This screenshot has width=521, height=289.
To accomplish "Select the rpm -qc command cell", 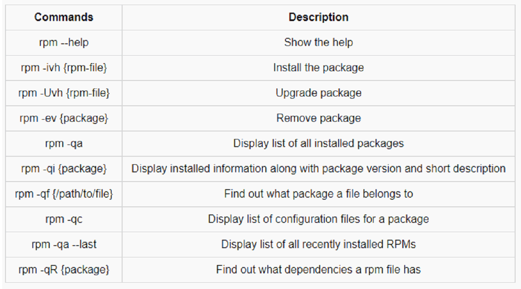I will pyautogui.click(x=64, y=219).
